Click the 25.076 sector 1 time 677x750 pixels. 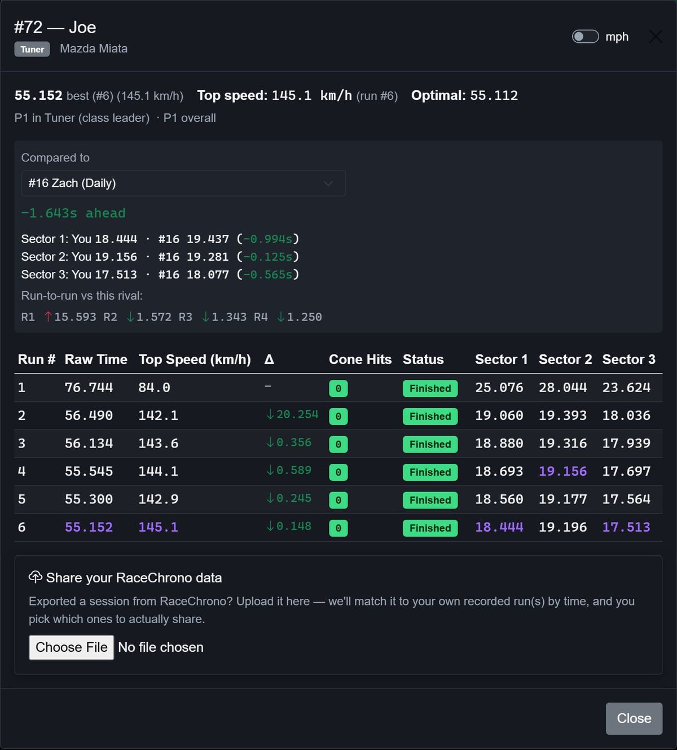point(499,388)
